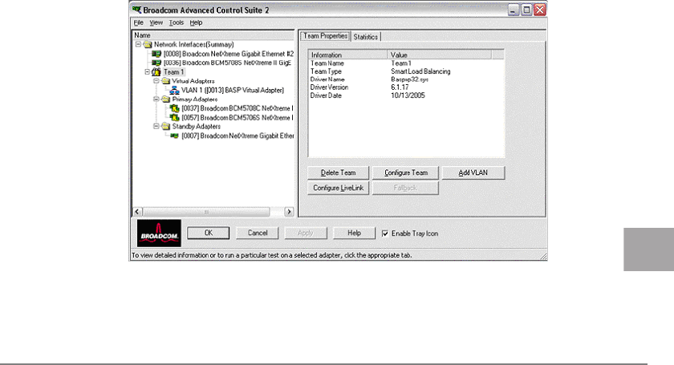Switch to the Team Properties tab

(x=326, y=36)
